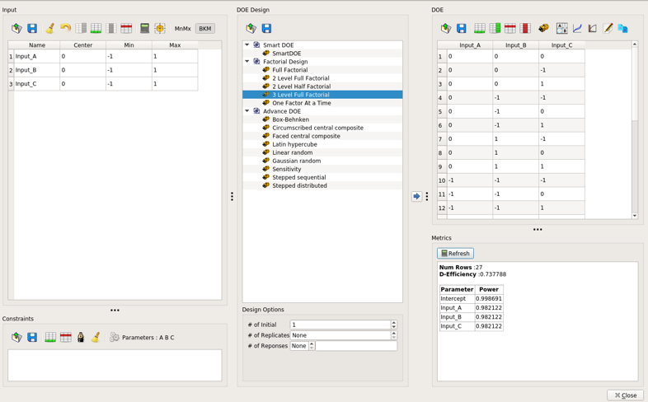The image size is (648, 402).
Task: Collapse the Smart DOE tree group
Action: [247, 44]
